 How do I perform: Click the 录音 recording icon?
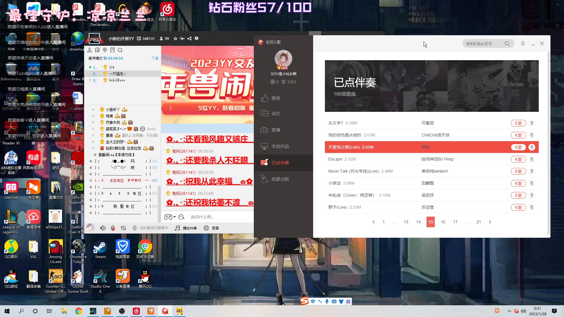tap(207, 228)
